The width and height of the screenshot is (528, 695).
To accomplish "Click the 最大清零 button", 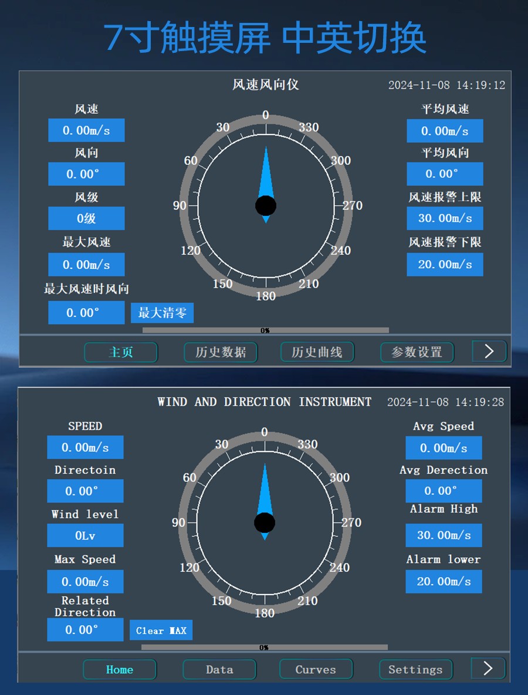I will pos(162,313).
